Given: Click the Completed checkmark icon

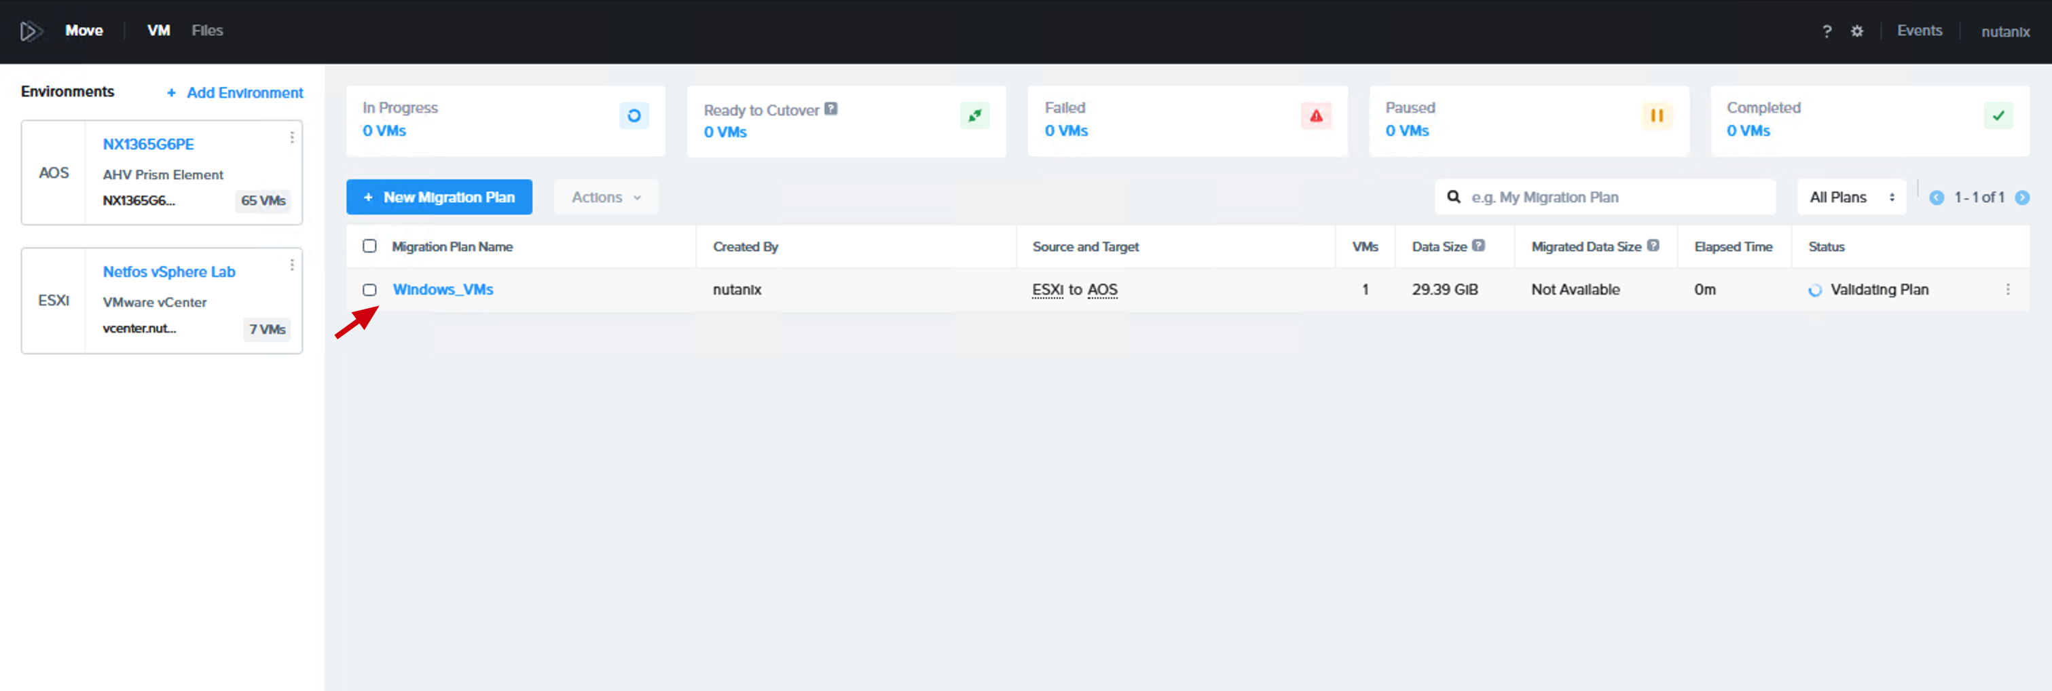Looking at the screenshot, I should tap(1998, 116).
